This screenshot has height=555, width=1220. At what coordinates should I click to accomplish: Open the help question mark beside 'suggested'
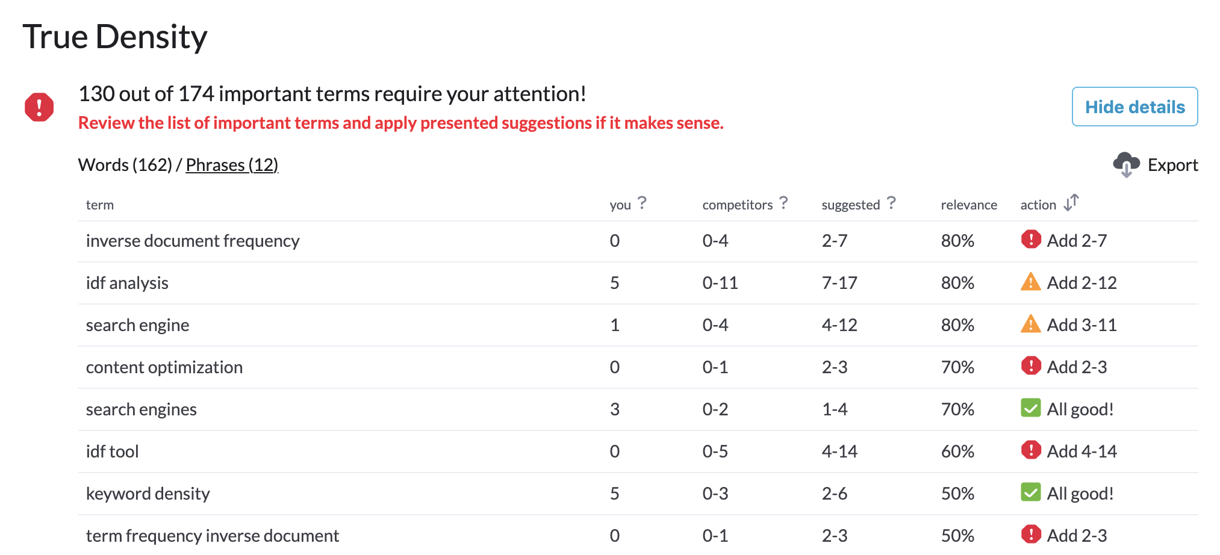(891, 202)
